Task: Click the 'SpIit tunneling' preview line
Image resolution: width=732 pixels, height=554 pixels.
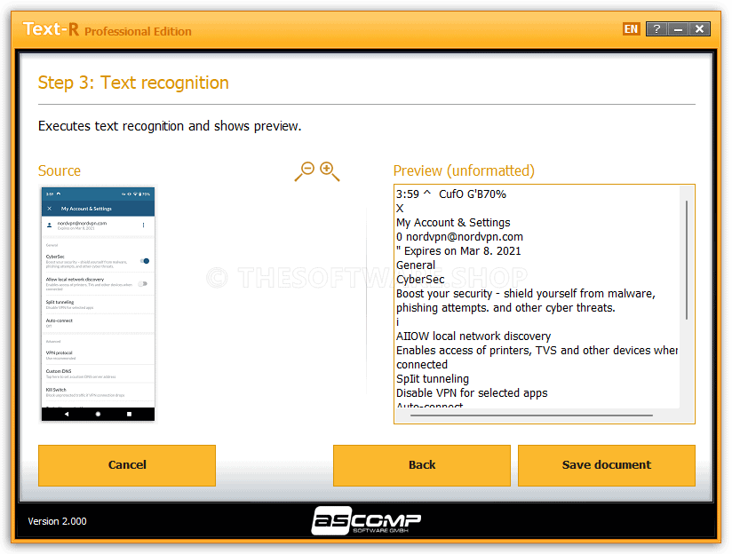Action: pos(433,379)
